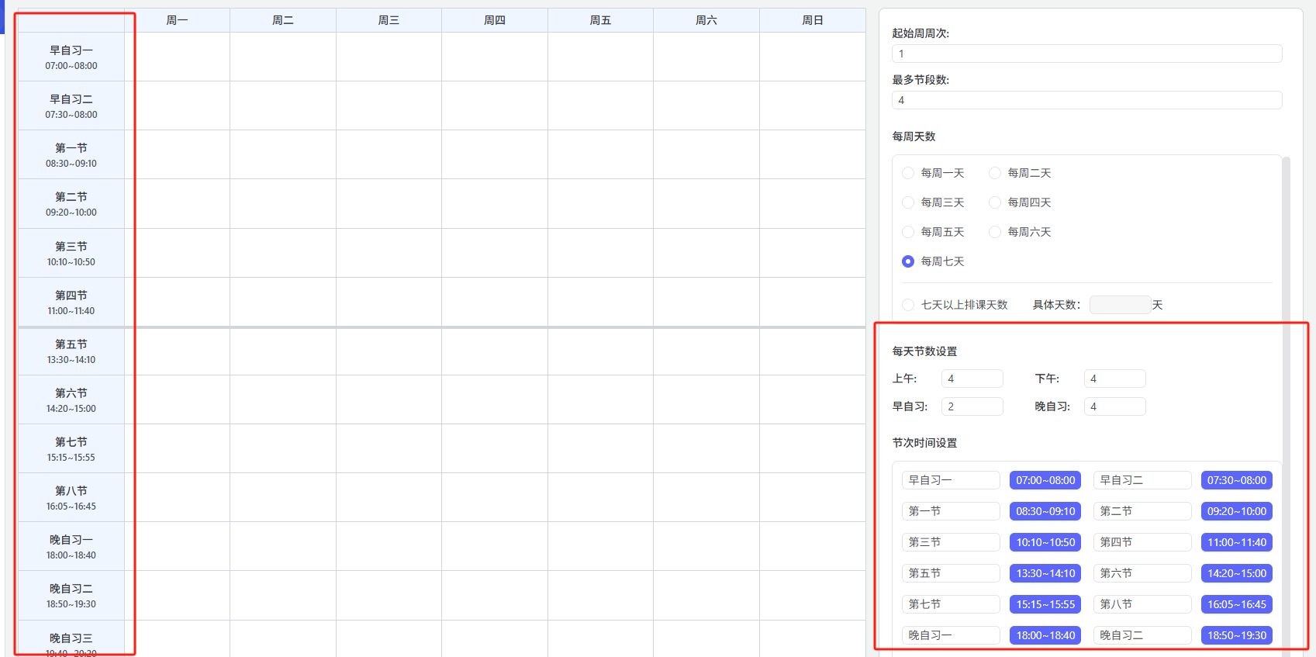Click the 周三 column header
1316x657 pixels.
coord(389,20)
